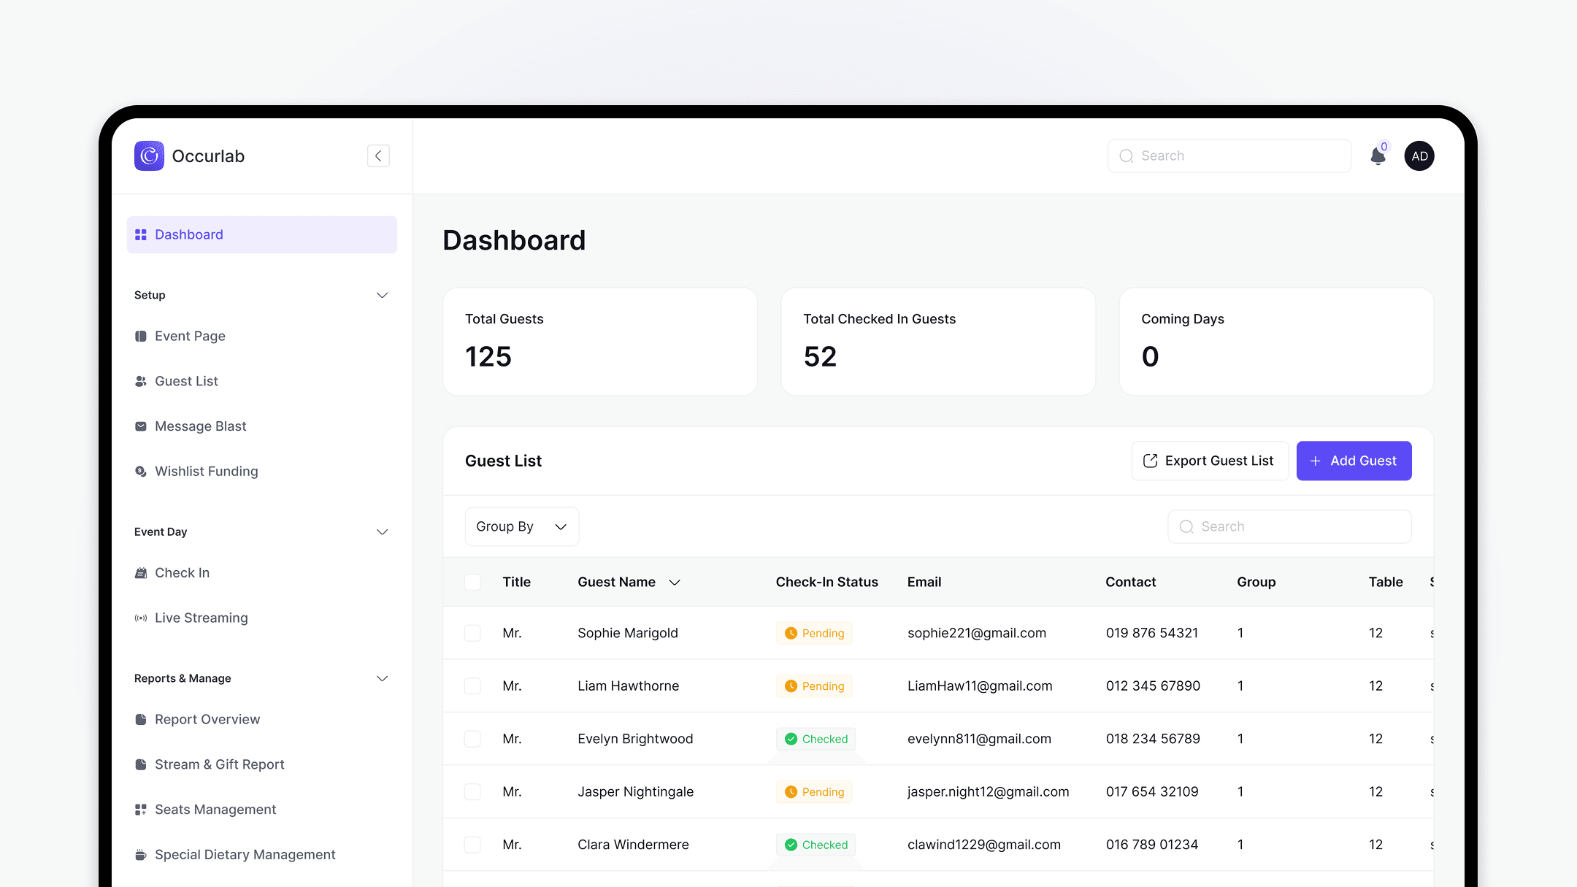Click the Wishlist Funding icon
Viewport: 1577px width, 887px height.
(141, 472)
